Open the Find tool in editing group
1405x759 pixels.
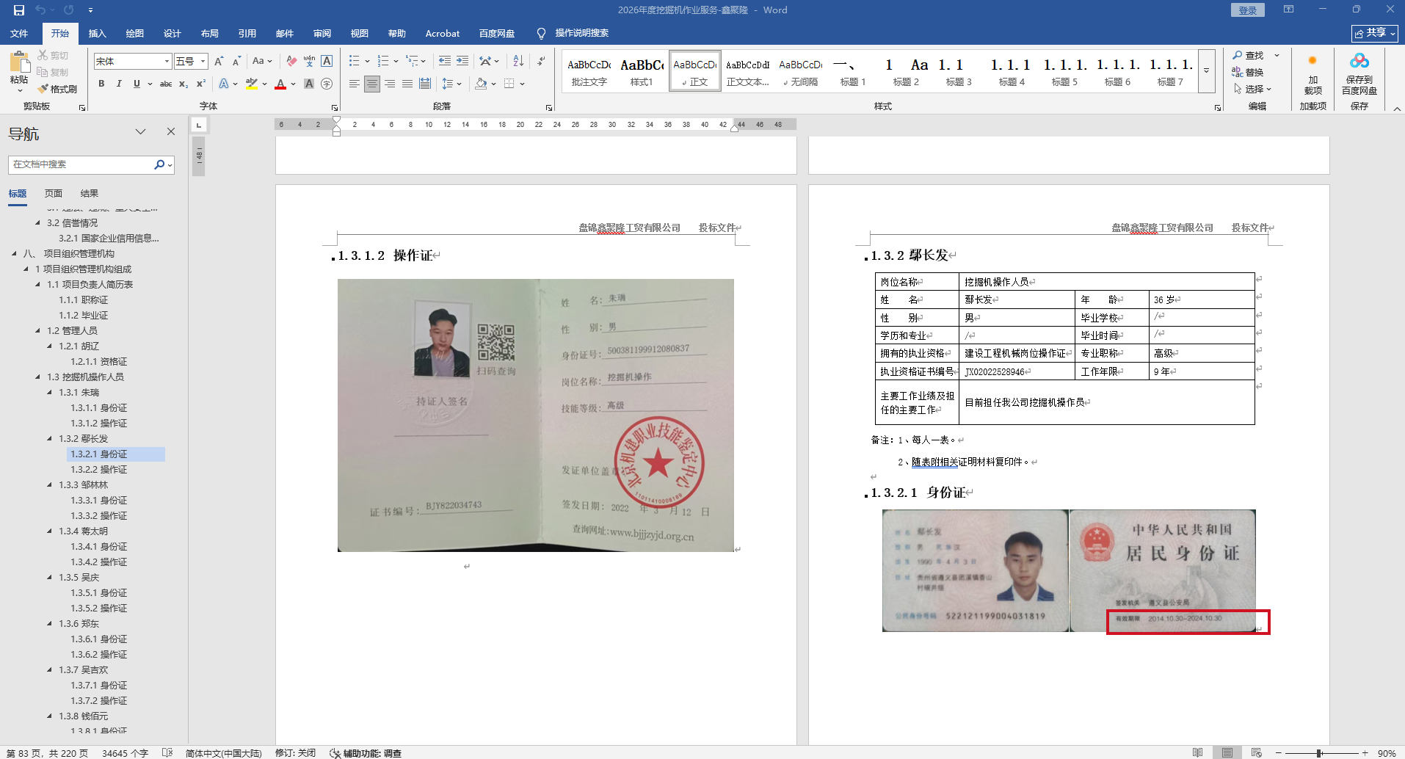click(x=1248, y=56)
